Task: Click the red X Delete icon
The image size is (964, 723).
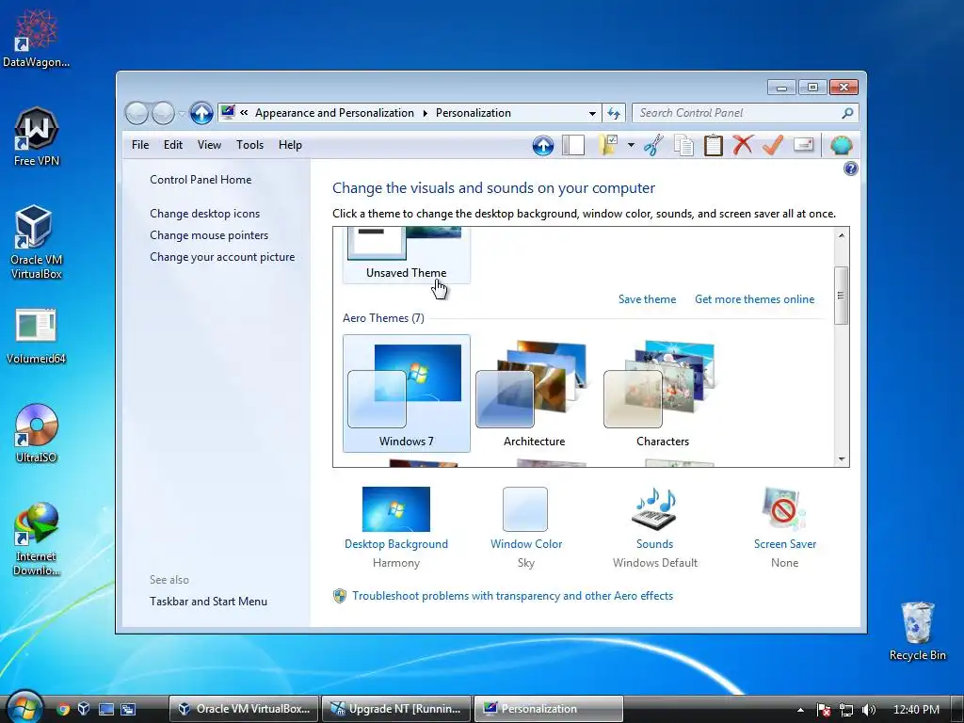Action: click(743, 145)
